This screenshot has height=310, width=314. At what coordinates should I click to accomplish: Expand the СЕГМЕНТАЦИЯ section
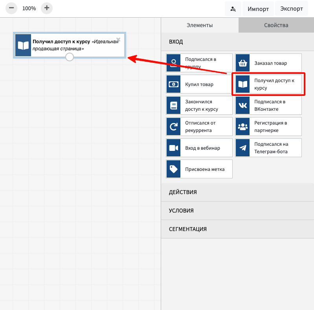(x=237, y=229)
